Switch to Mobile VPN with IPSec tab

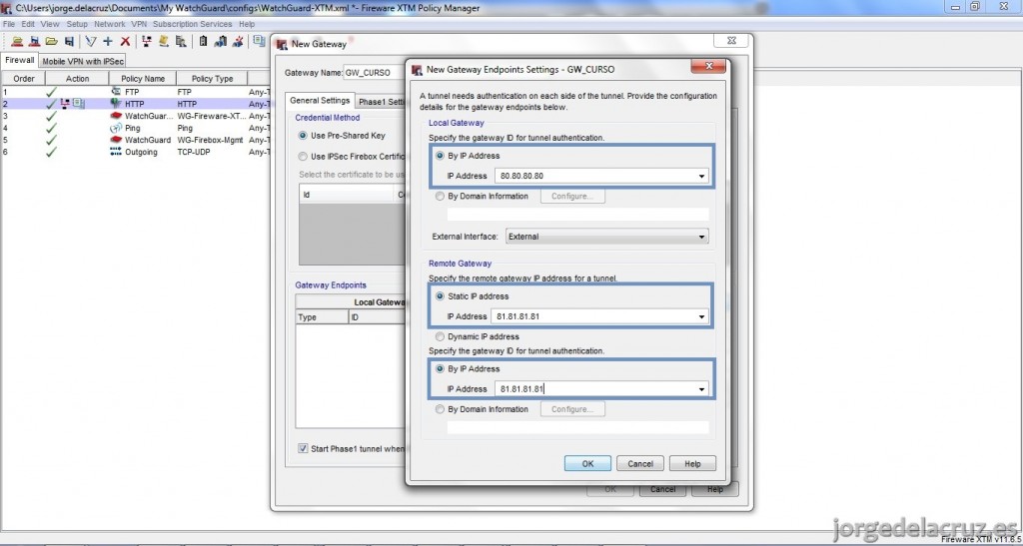pos(83,61)
